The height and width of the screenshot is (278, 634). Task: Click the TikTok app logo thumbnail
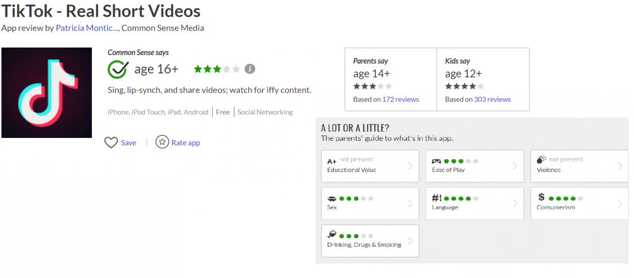tap(46, 92)
